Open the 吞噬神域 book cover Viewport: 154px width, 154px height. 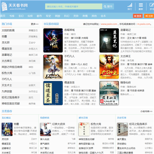(53, 40)
